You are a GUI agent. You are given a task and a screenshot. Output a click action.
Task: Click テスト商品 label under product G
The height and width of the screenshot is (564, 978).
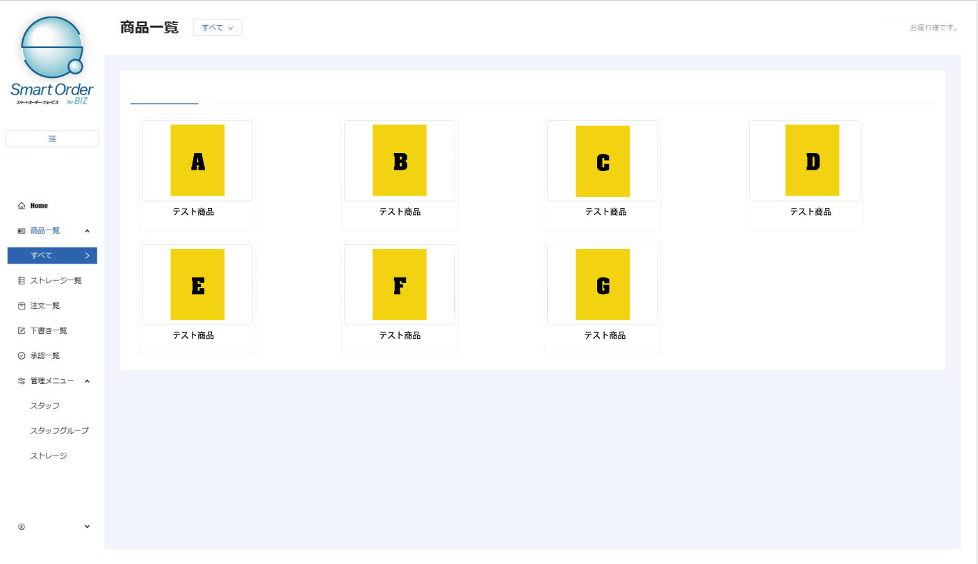(605, 336)
